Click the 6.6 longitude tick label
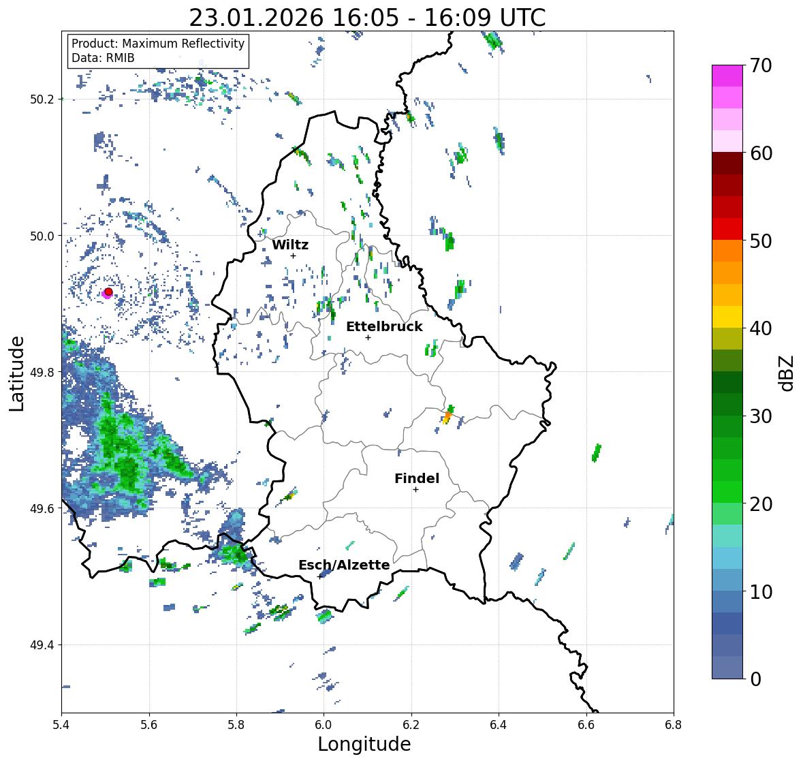 click(x=586, y=724)
